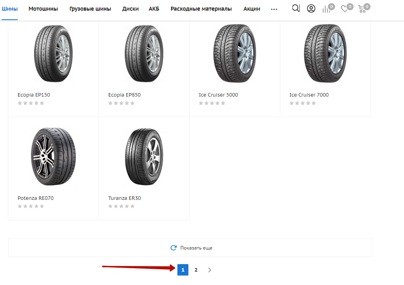The width and height of the screenshot is (404, 285).
Task: Open the site search icon
Action: coord(296,8)
